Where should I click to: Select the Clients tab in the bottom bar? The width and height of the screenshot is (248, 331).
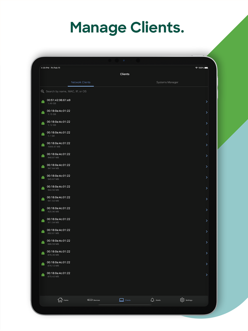point(125,300)
